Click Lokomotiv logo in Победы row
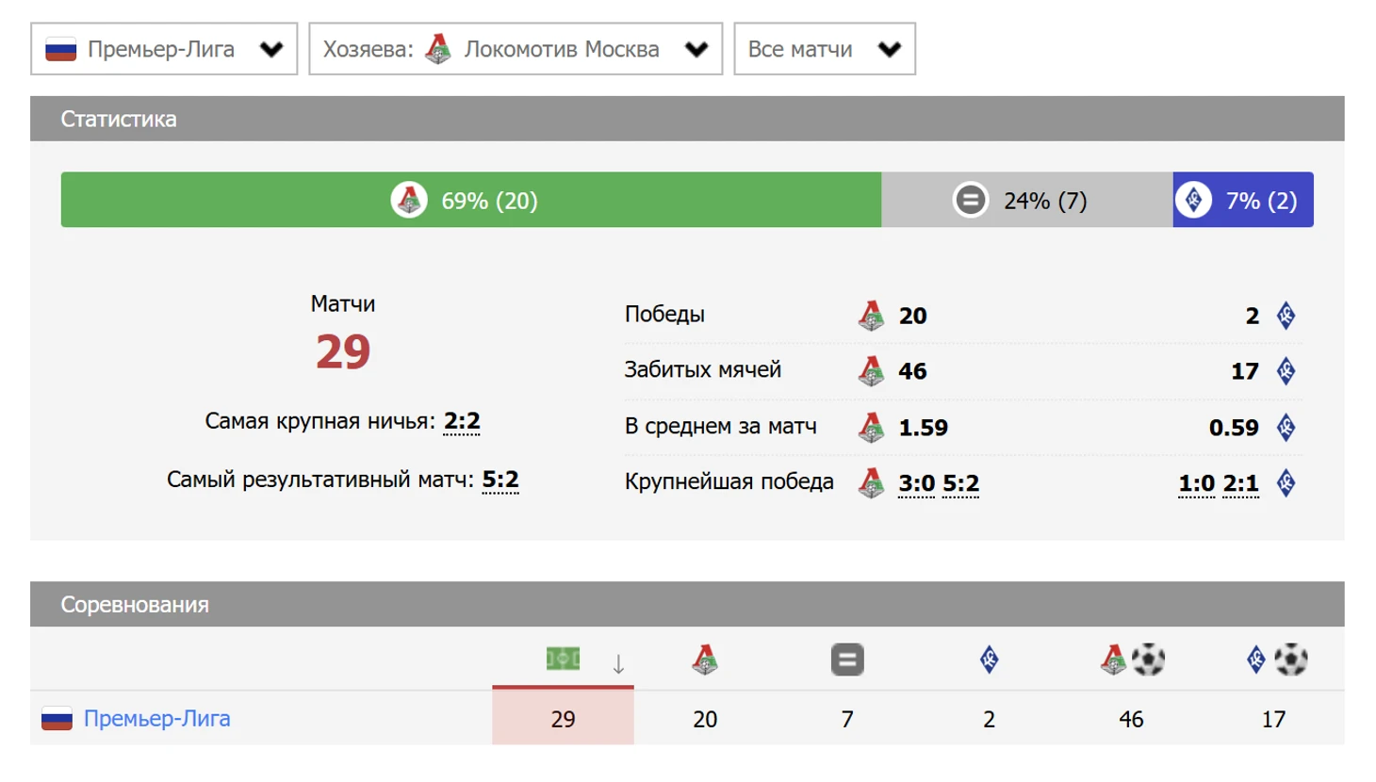Image resolution: width=1376 pixels, height=782 pixels. pos(872,316)
